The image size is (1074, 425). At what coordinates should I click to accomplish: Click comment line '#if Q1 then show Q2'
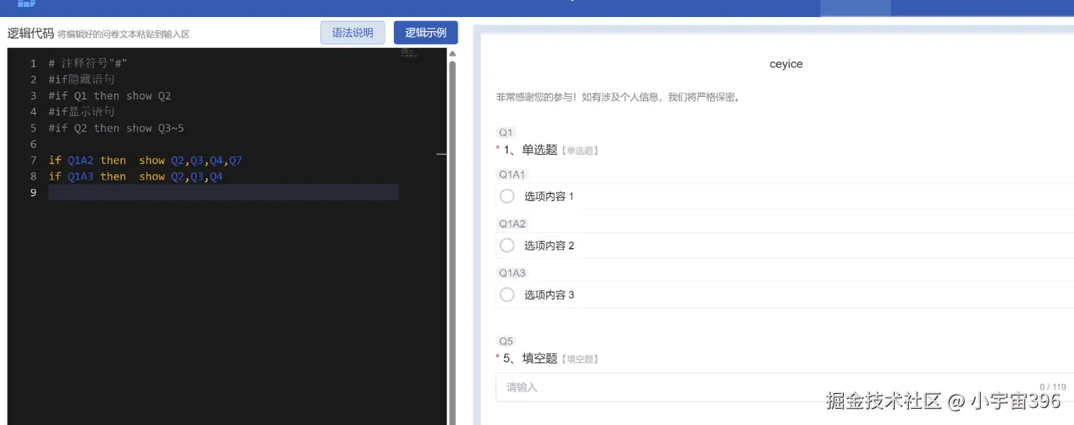[109, 96]
